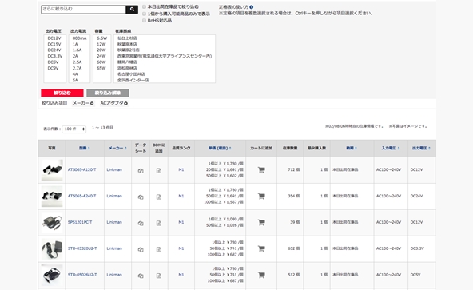Open the help icon beside 定格表の使い方

point(251,7)
